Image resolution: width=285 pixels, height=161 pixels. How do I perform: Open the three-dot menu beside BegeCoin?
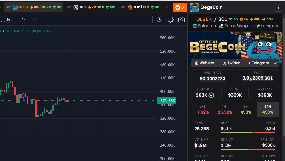[x=279, y=7]
